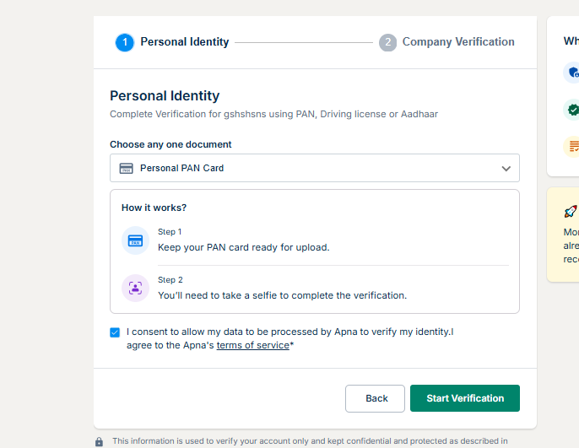Open the Personal PAN Card document dropdown
This screenshot has width=579, height=448.
pyautogui.click(x=314, y=168)
